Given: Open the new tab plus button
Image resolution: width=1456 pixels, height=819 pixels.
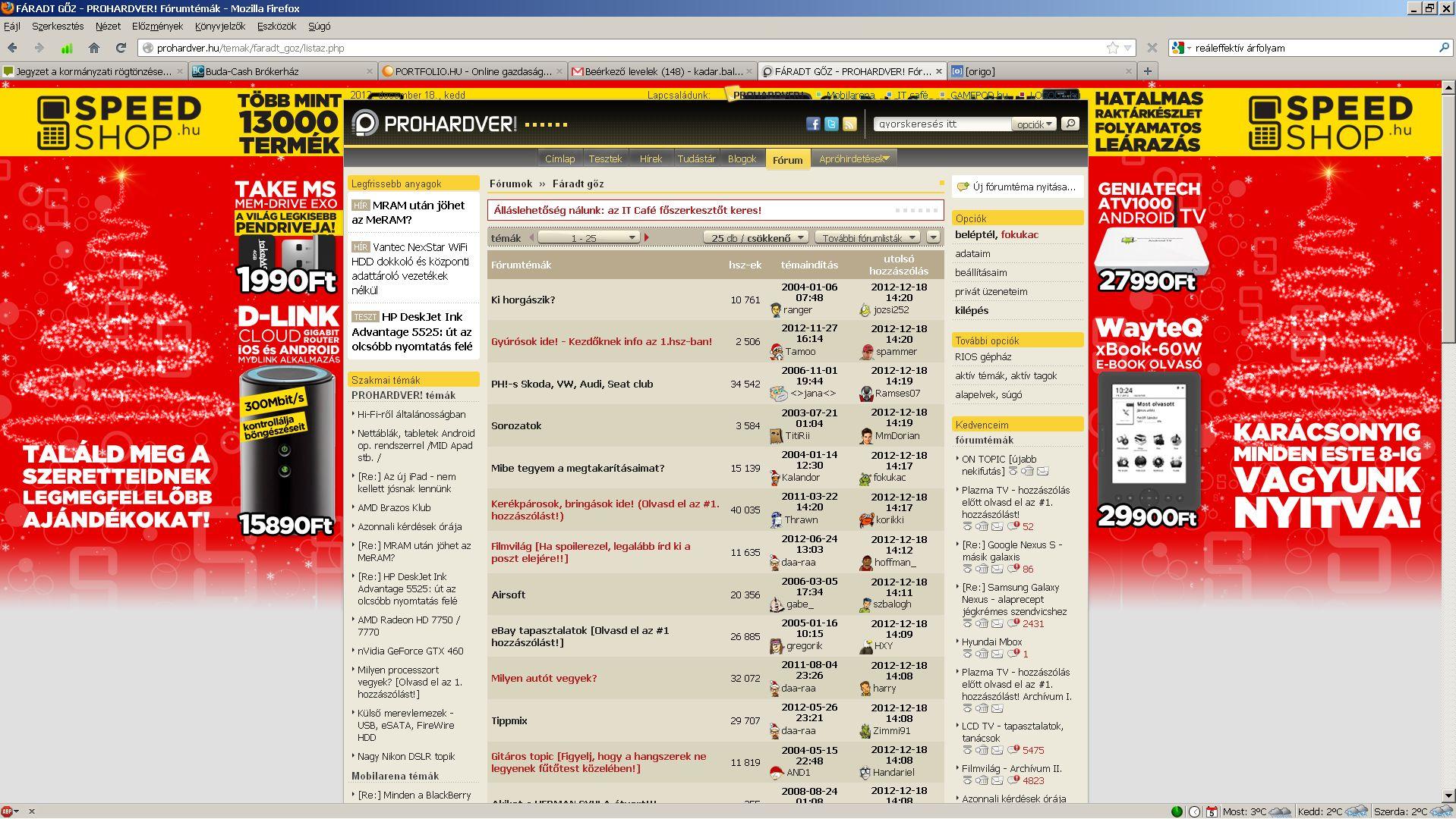Looking at the screenshot, I should [x=1147, y=71].
